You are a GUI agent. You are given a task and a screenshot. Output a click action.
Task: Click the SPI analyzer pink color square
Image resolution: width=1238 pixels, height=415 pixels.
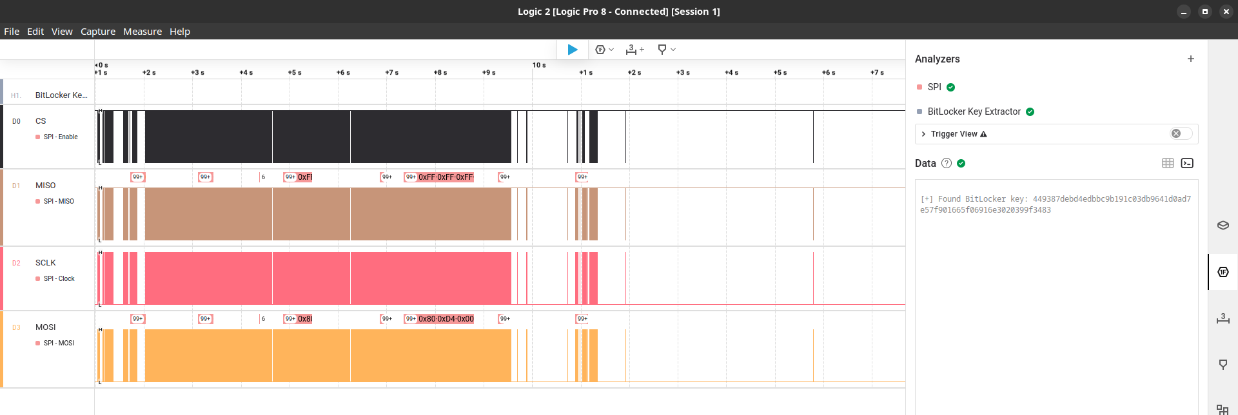919,87
